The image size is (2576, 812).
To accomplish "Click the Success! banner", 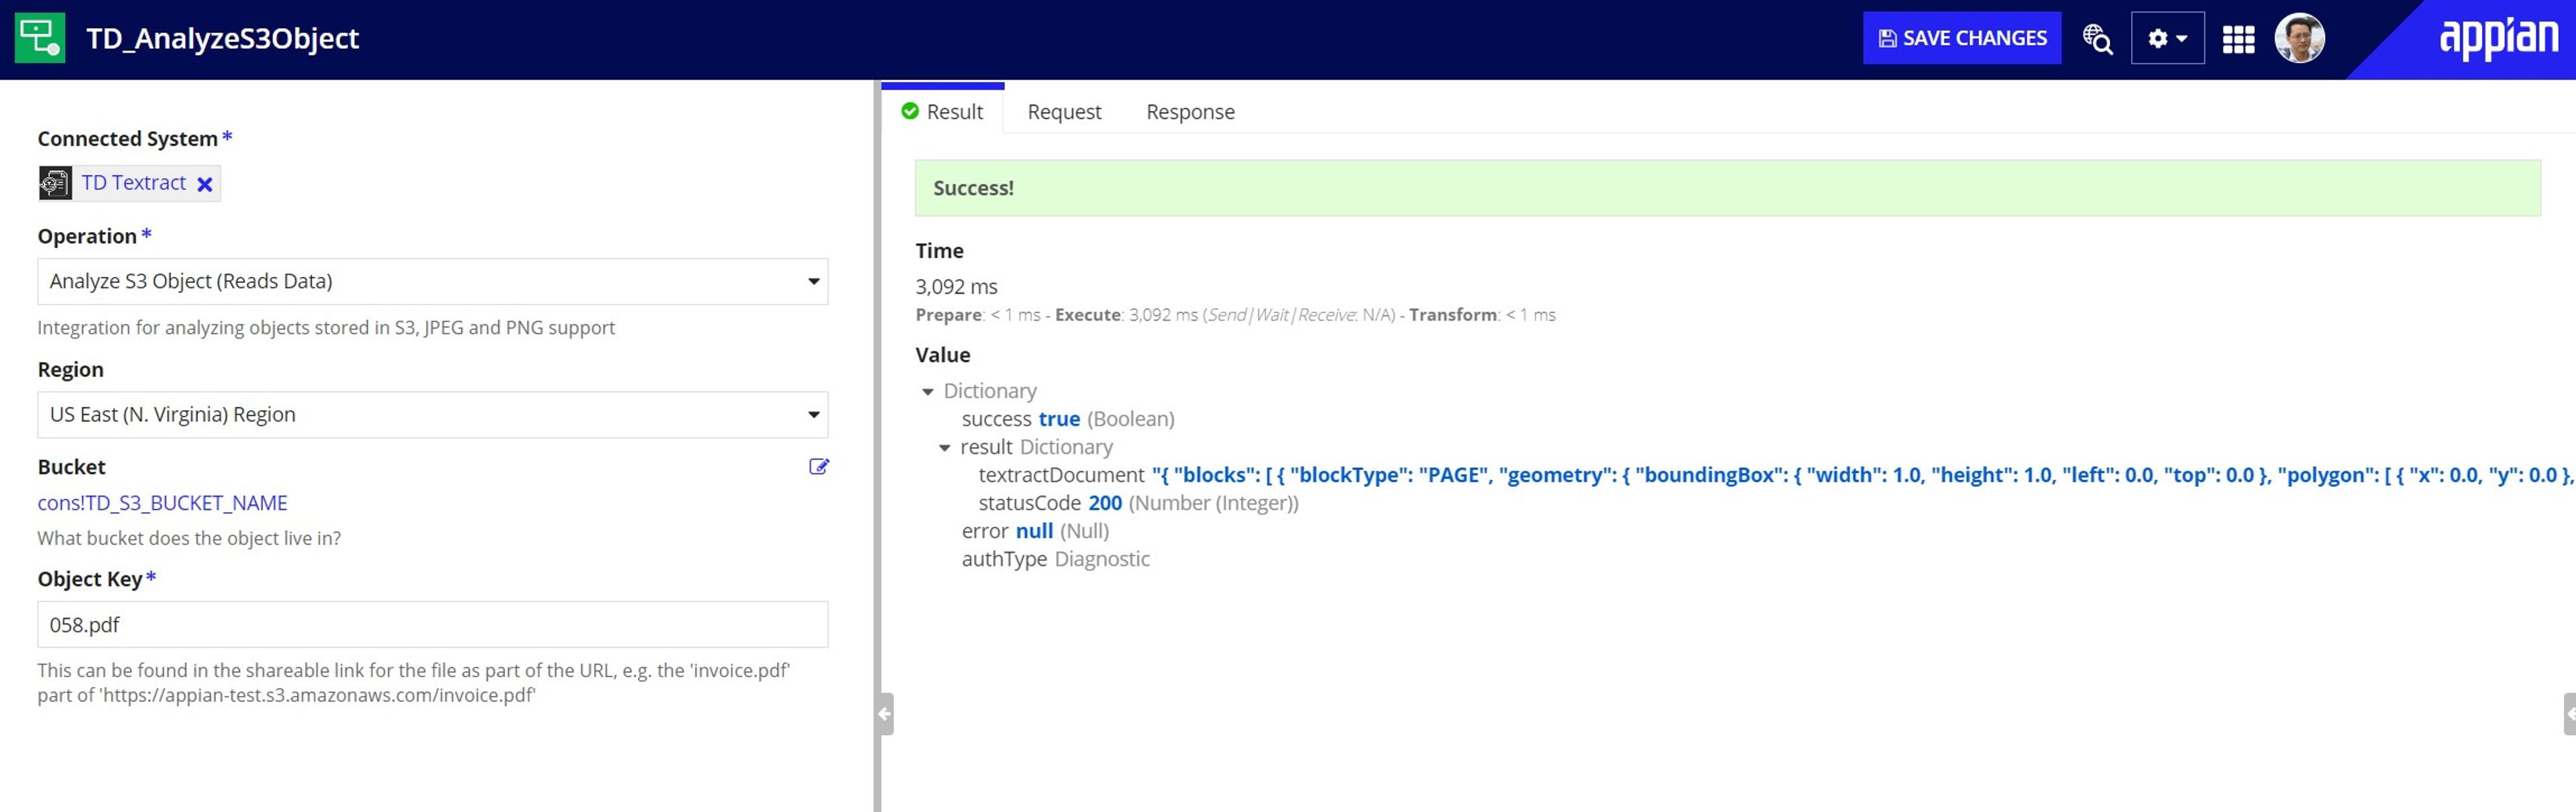I will [1727, 188].
